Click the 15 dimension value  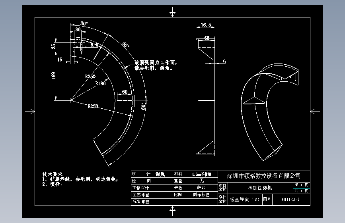click(60, 60)
